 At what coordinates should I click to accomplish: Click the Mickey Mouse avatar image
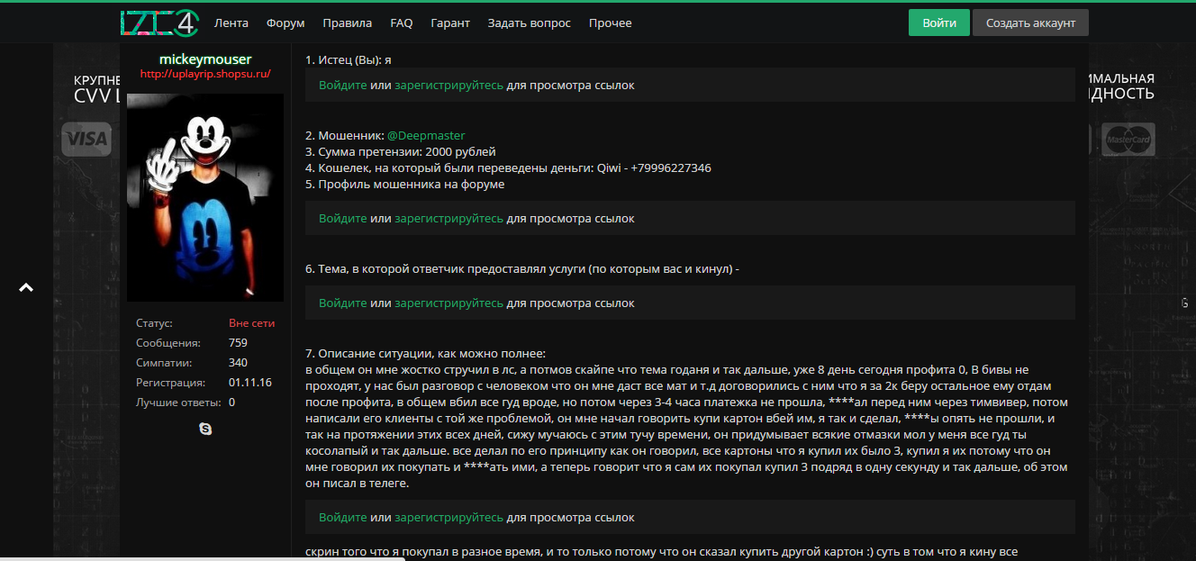tap(205, 197)
